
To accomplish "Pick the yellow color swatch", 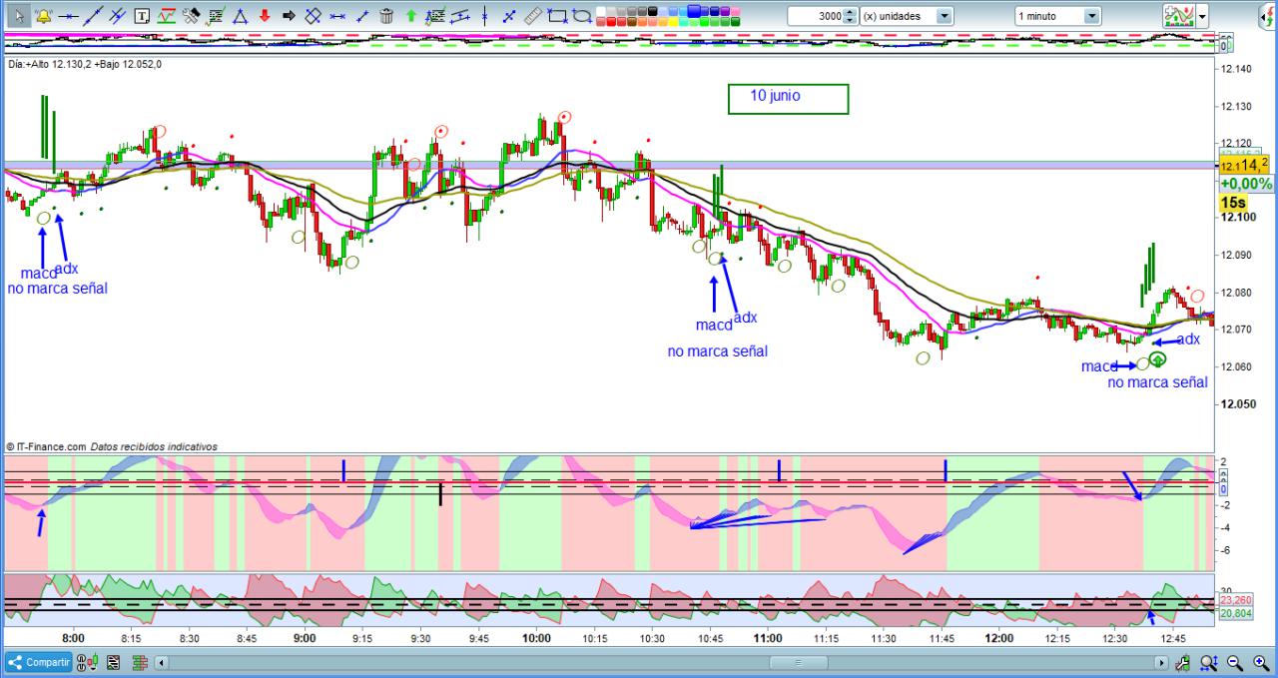I will coord(673,22).
